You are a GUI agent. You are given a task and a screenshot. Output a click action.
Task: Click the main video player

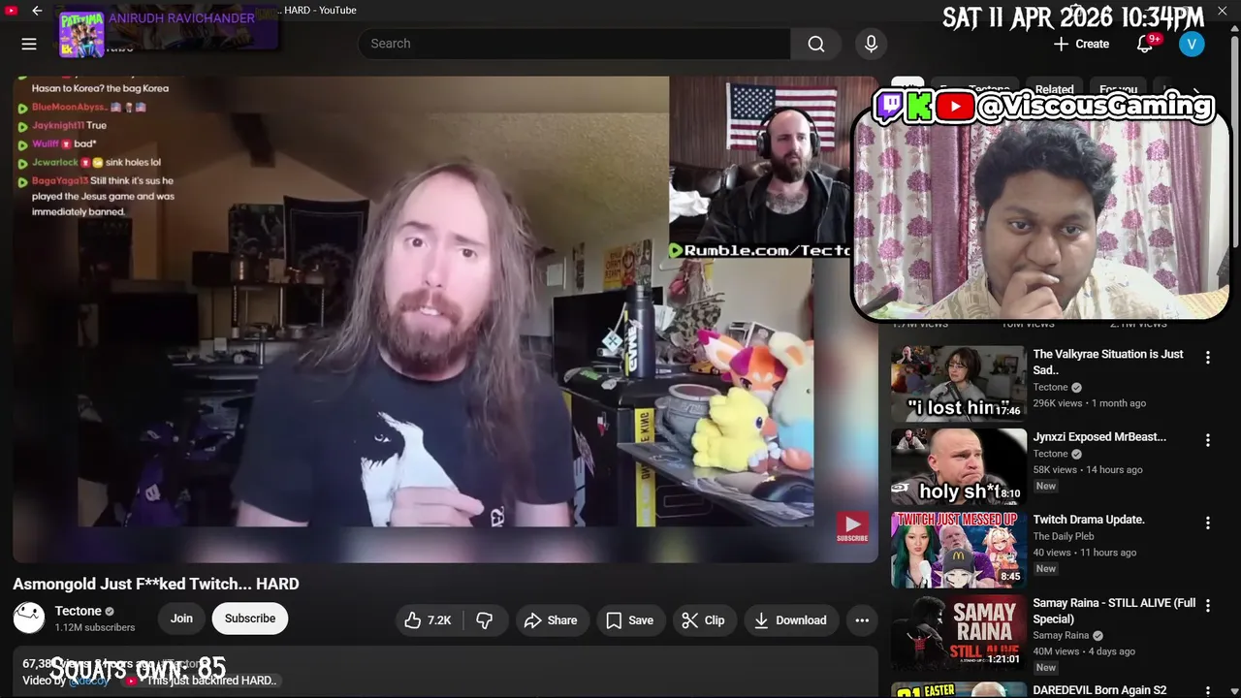pyautogui.click(x=445, y=319)
